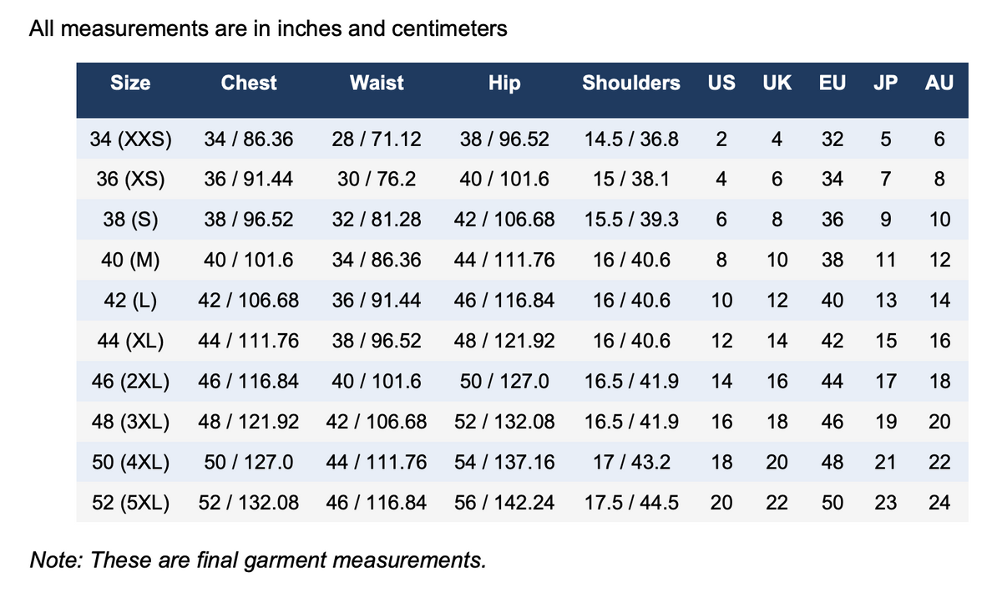Click the US column header

(x=721, y=83)
